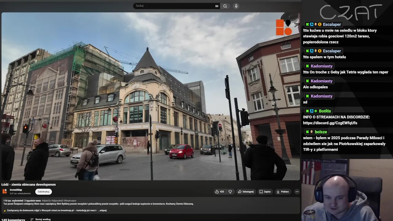393x221 pixels.
Task: Click the green K badge beside BotRix
Action: click(x=307, y=111)
